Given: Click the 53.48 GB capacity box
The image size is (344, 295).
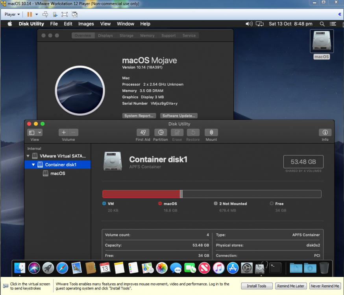Looking at the screenshot, I should 303,162.
